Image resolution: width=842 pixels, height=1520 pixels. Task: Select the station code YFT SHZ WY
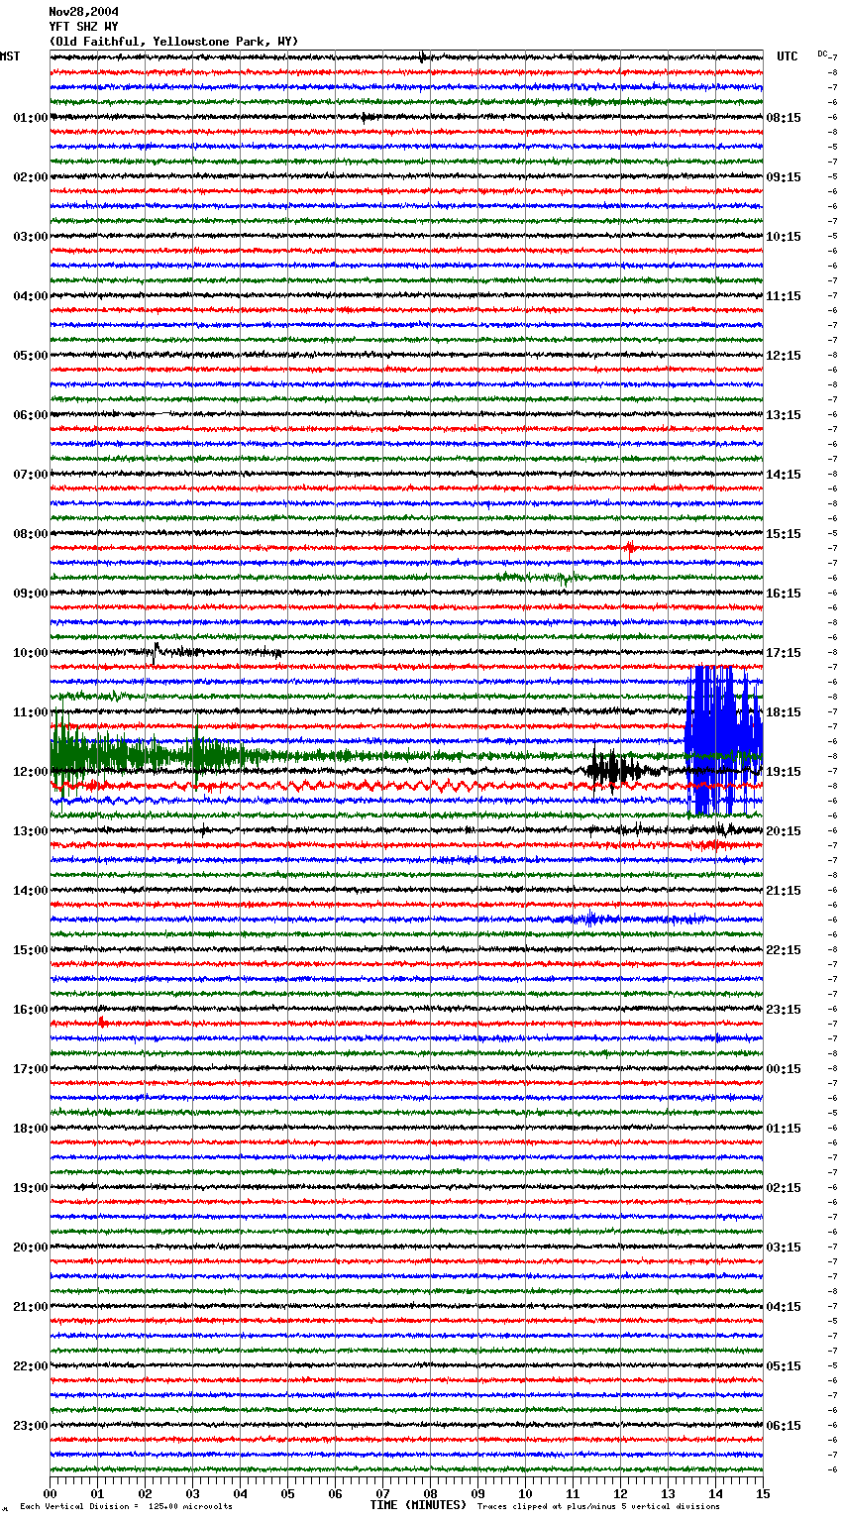coord(83,27)
